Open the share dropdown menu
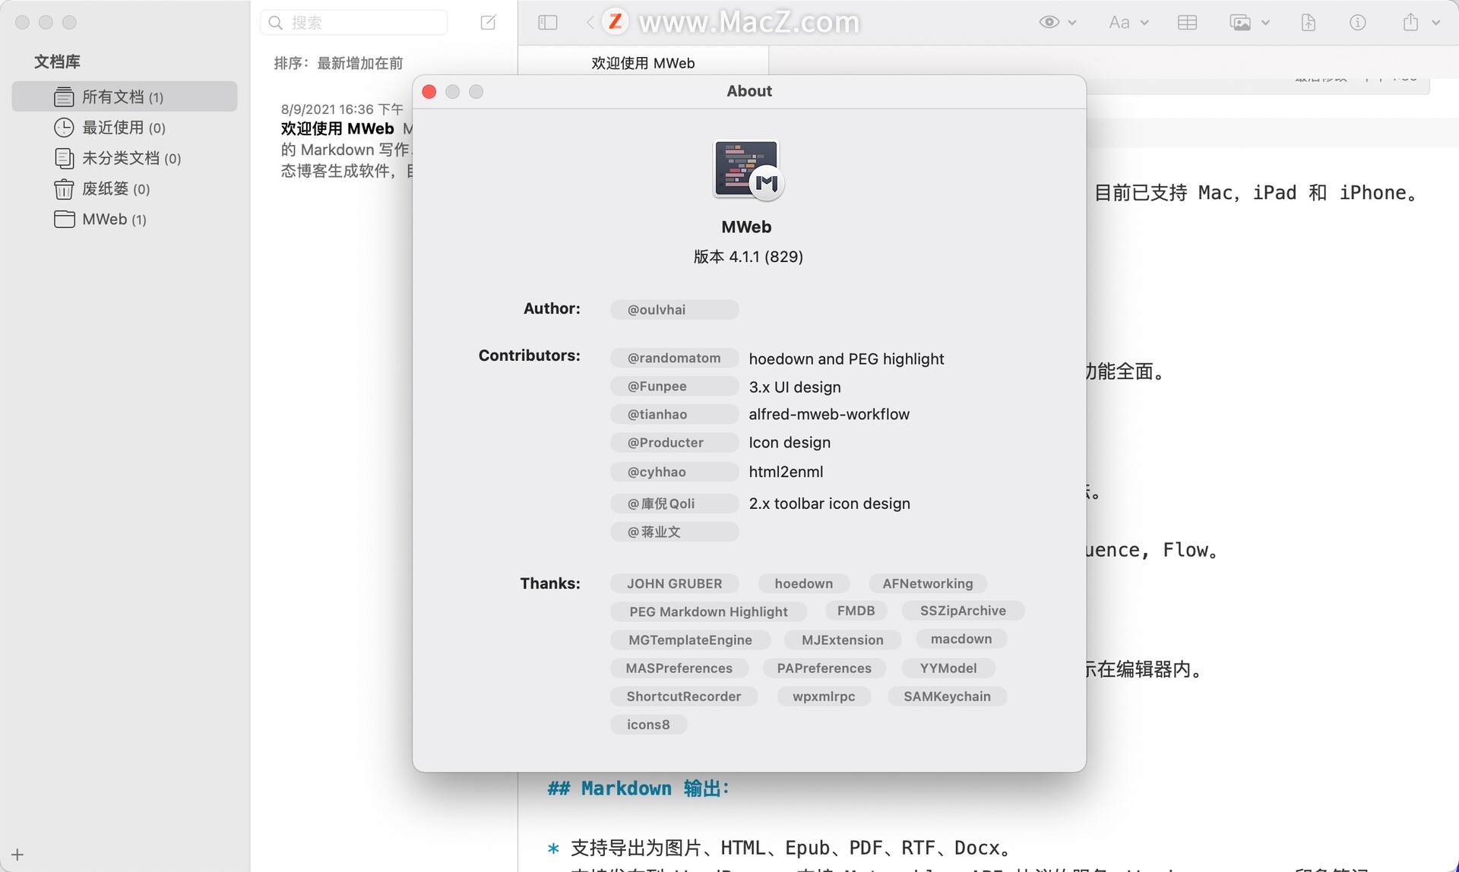This screenshot has width=1459, height=872. point(1420,23)
